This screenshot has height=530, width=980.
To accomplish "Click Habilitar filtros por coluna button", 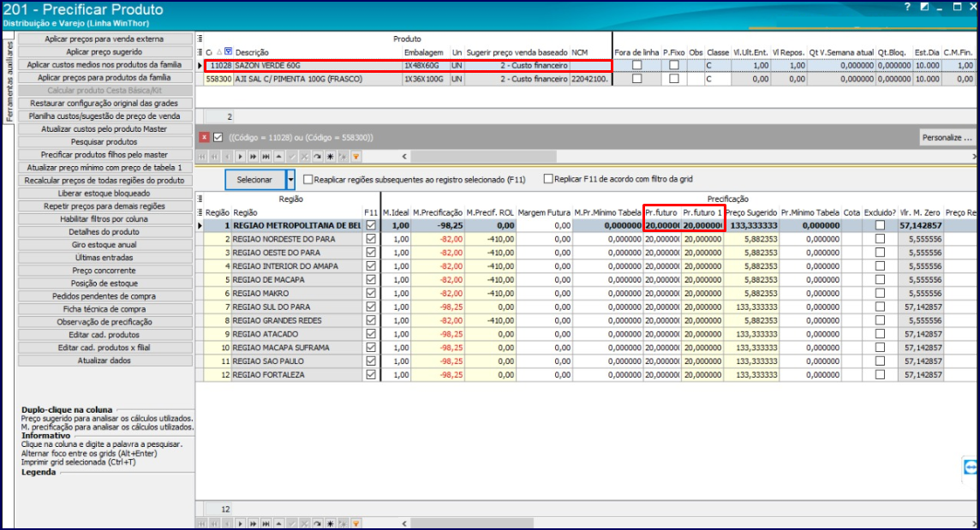I will [x=105, y=218].
